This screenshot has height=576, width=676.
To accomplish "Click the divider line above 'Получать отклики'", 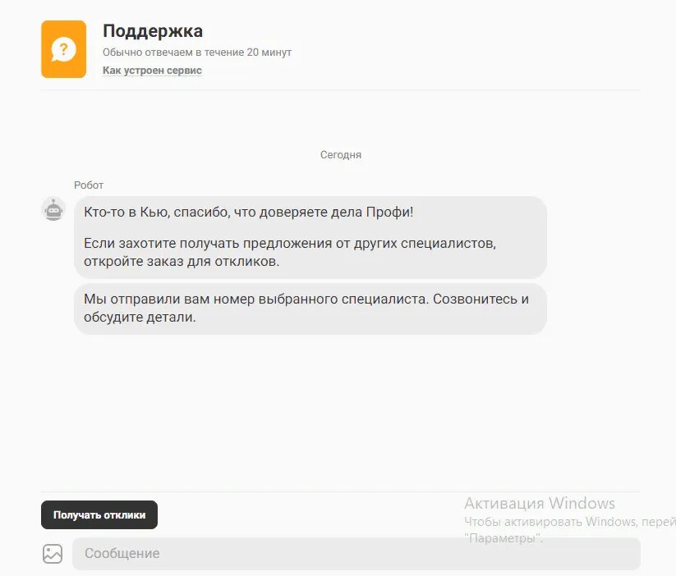I will click(341, 491).
